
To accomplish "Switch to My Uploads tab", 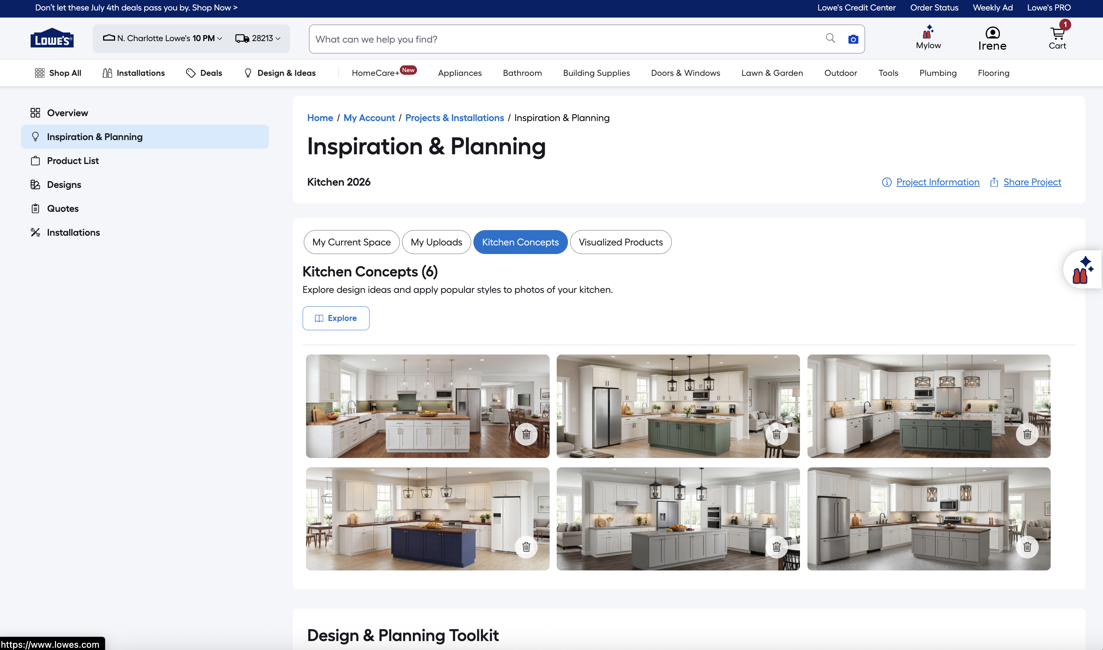I will (x=436, y=242).
